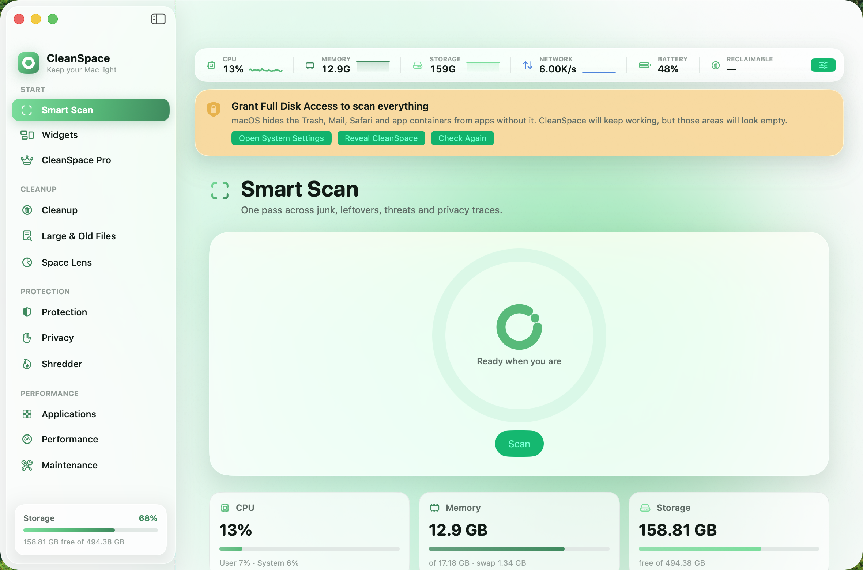
Task: Open the Maintenance section
Action: click(91, 465)
